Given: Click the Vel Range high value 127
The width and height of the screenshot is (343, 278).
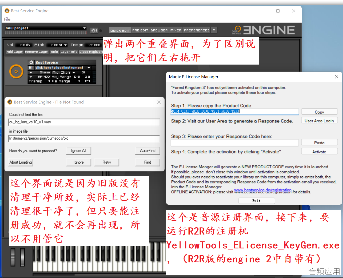Looking at the screenshot, I should (87, 81).
